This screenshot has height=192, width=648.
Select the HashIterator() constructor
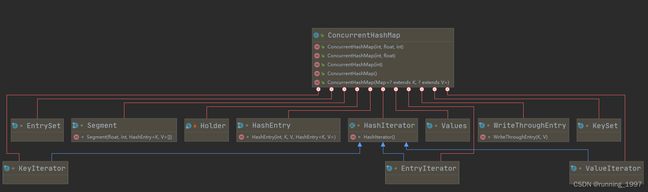pos(379,137)
